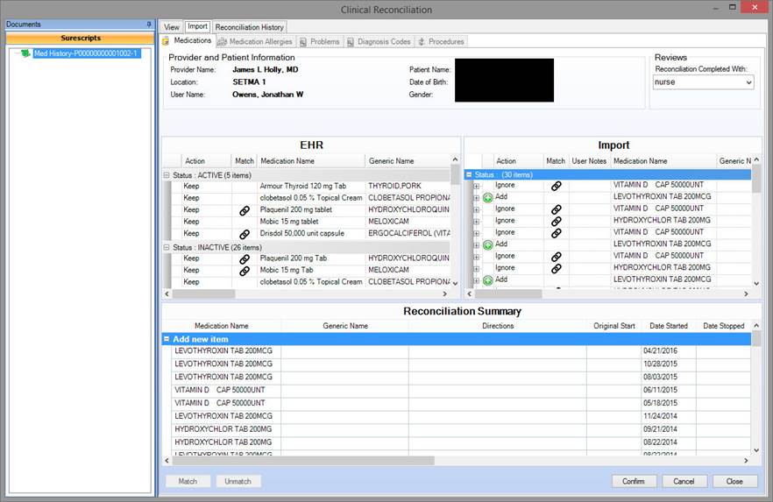Open the Reconciliation History tab

click(250, 27)
